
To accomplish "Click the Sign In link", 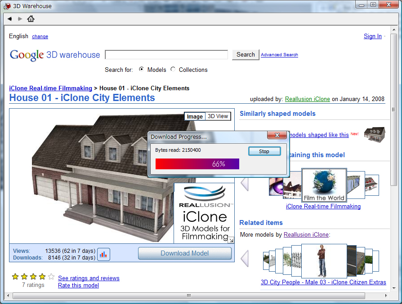I will click(373, 36).
